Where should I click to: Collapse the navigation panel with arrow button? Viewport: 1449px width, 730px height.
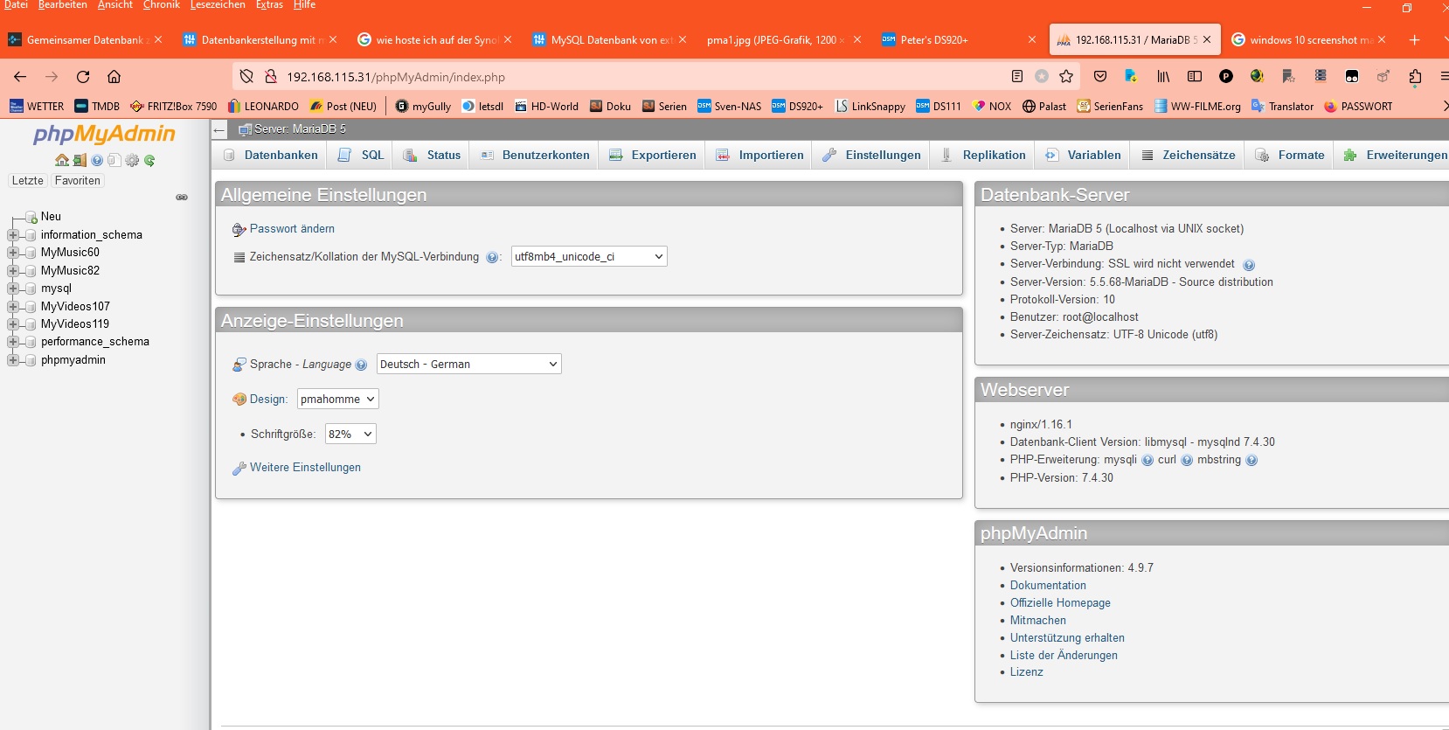tap(220, 129)
